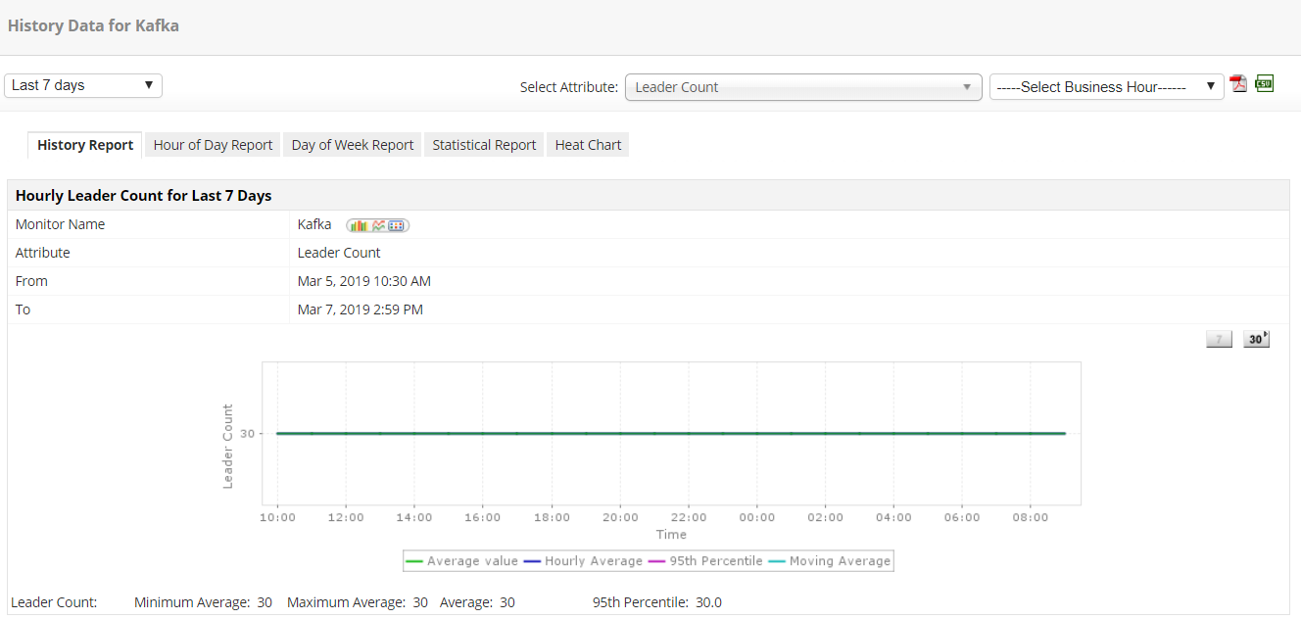
Task: Export the report as CSV
Action: point(1263,85)
